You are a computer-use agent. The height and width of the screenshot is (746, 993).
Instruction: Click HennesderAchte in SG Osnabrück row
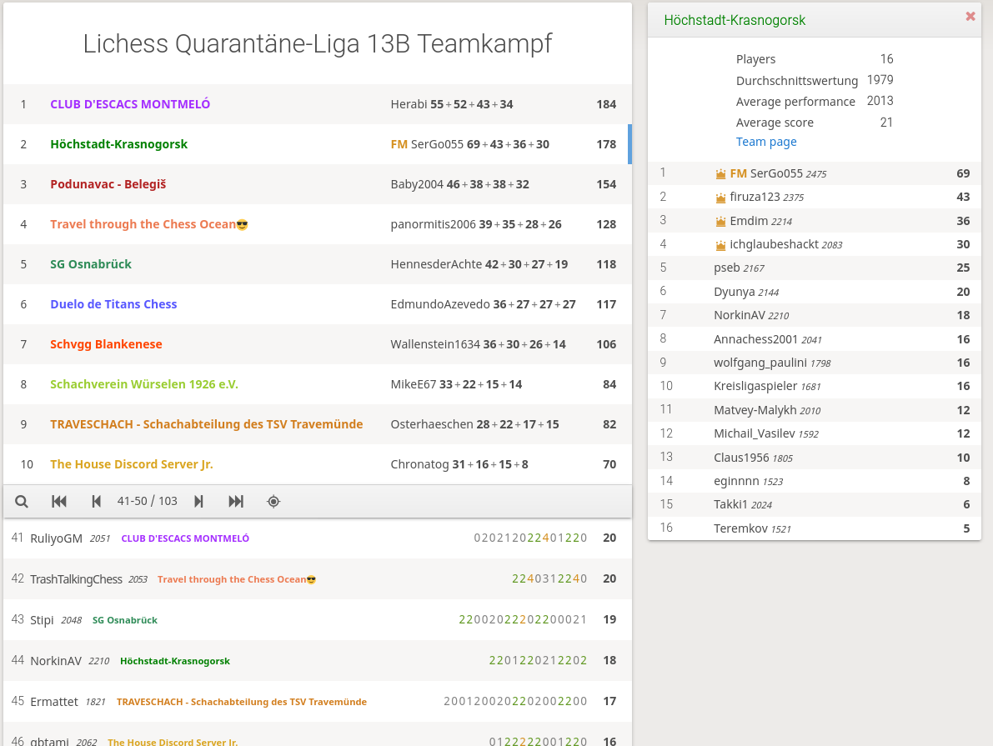pyautogui.click(x=436, y=264)
